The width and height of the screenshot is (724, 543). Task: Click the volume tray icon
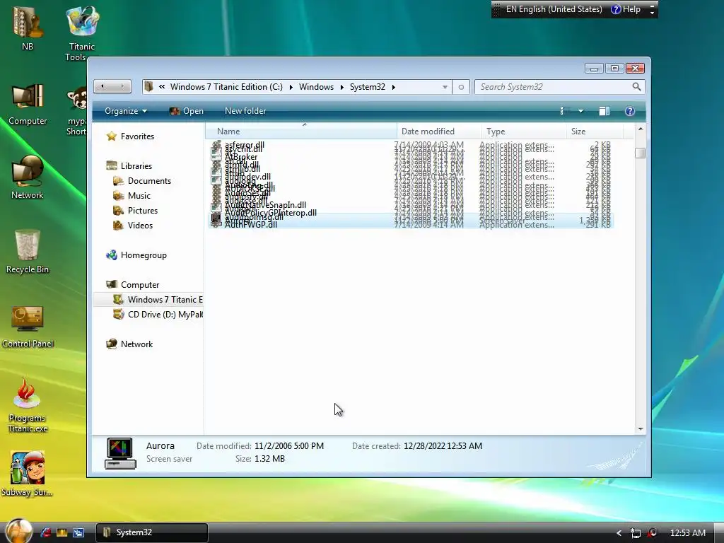point(652,533)
